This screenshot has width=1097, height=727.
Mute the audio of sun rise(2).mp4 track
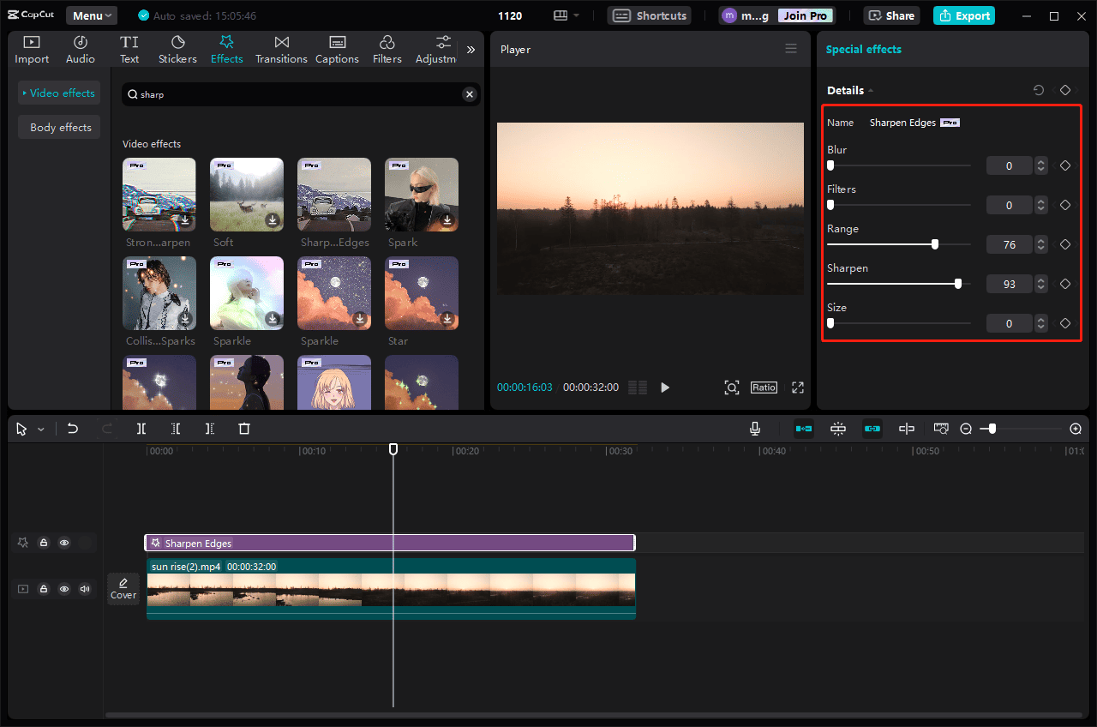(84, 589)
